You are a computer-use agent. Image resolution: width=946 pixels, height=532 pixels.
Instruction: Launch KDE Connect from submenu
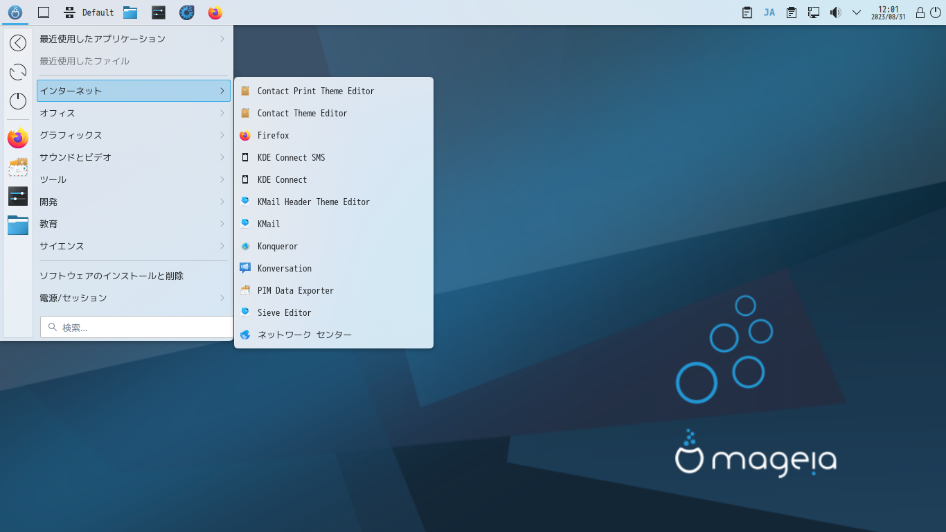point(334,179)
